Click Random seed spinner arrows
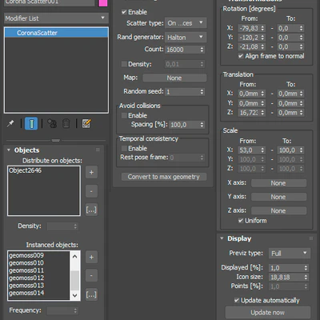Image resolution: width=320 pixels, height=320 pixels. click(x=202, y=92)
